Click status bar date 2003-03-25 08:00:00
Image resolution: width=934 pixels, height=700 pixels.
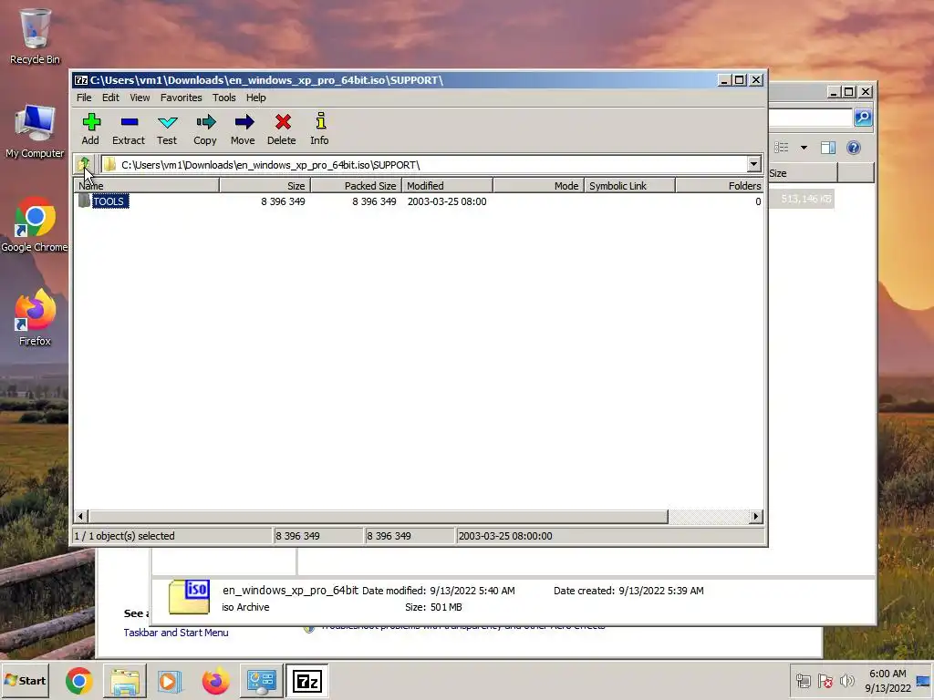(505, 536)
